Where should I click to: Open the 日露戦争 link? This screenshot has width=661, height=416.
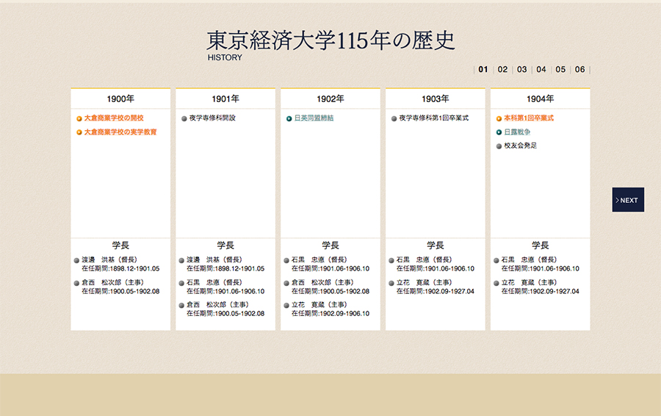tap(517, 132)
